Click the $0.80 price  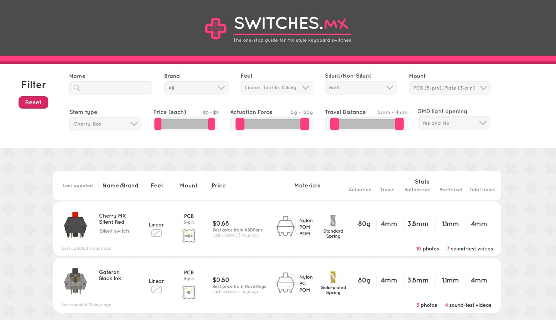tap(221, 280)
